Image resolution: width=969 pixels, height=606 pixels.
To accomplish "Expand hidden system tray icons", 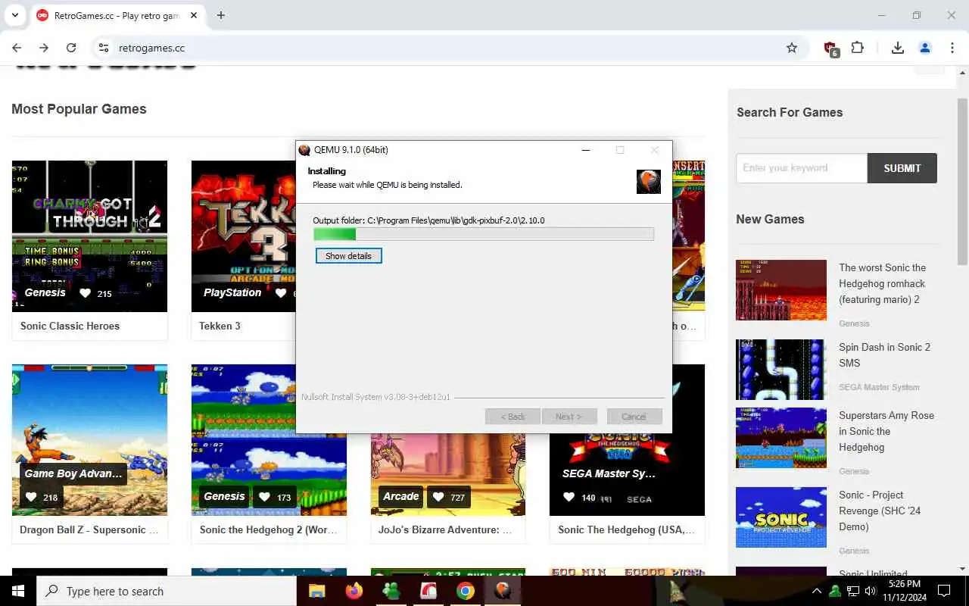I will (x=816, y=591).
